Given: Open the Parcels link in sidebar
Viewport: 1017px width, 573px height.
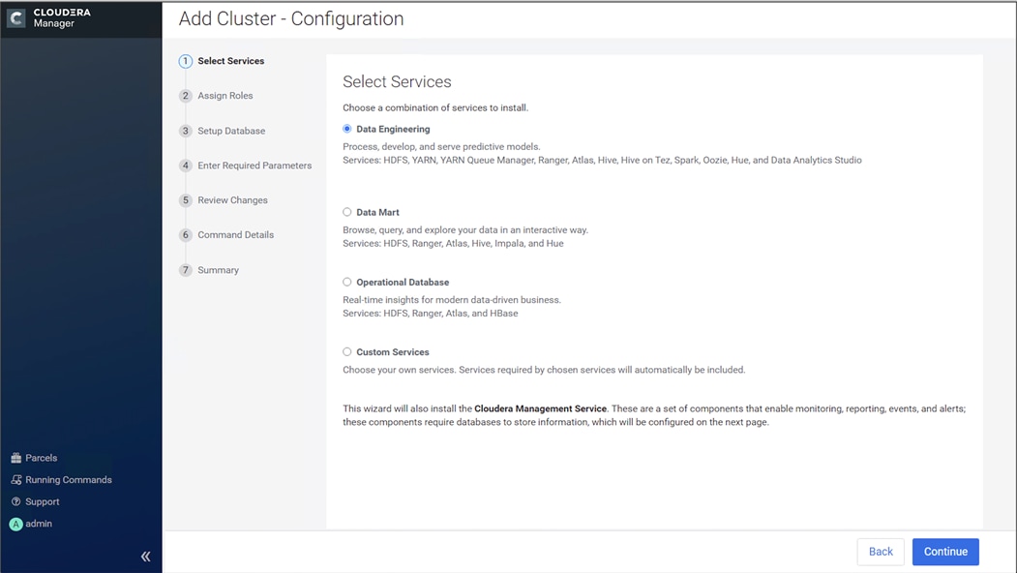Looking at the screenshot, I should pos(41,458).
